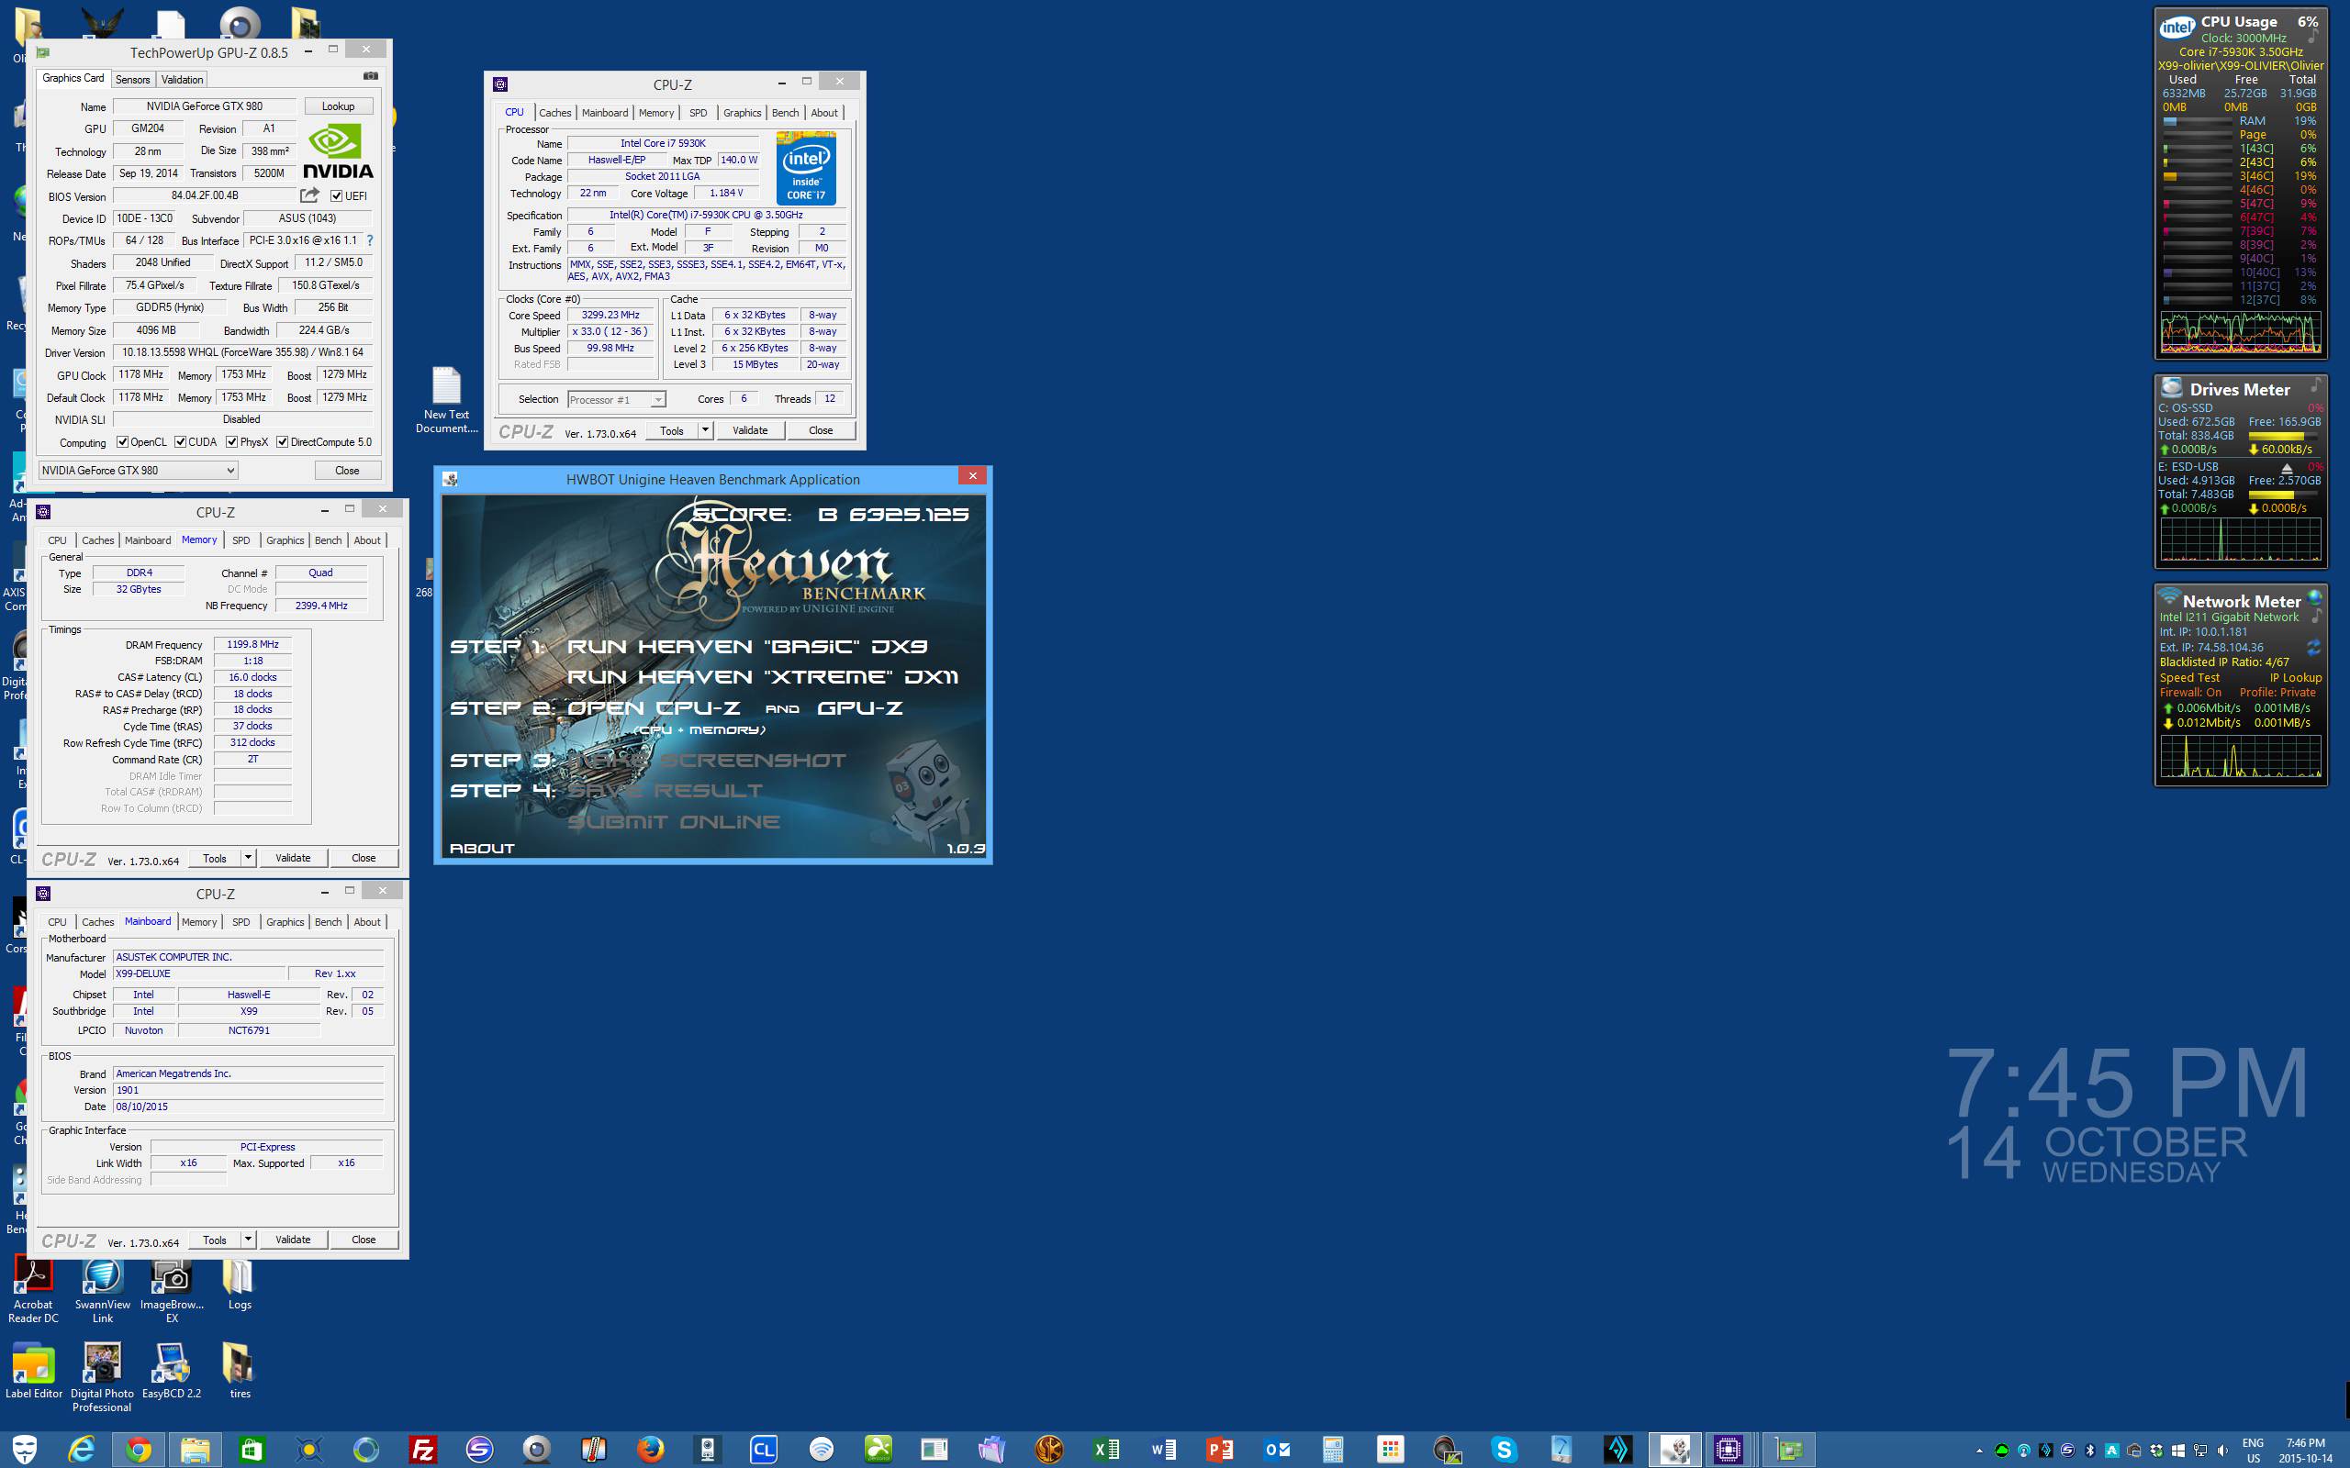Click Run Heaven "Basic" DX9
The height and width of the screenshot is (1468, 2350).
click(746, 647)
